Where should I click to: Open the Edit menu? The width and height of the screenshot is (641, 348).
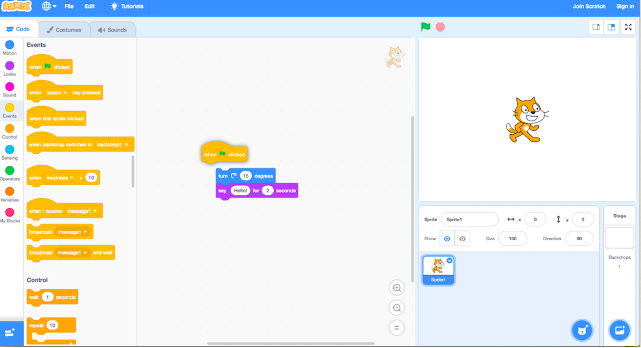pos(90,6)
